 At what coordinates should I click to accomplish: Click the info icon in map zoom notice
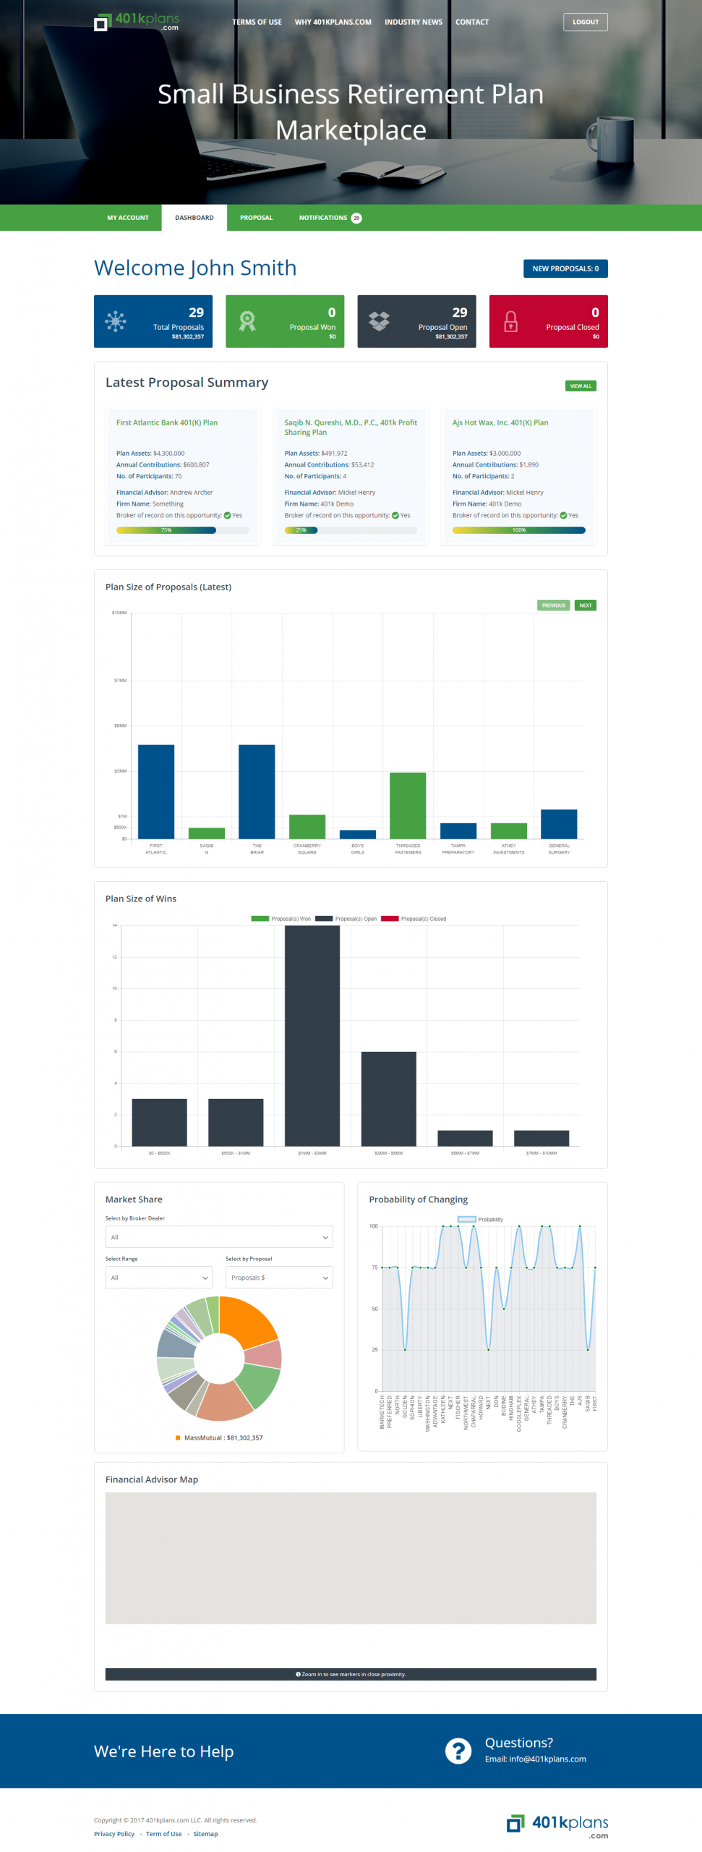(x=298, y=1674)
